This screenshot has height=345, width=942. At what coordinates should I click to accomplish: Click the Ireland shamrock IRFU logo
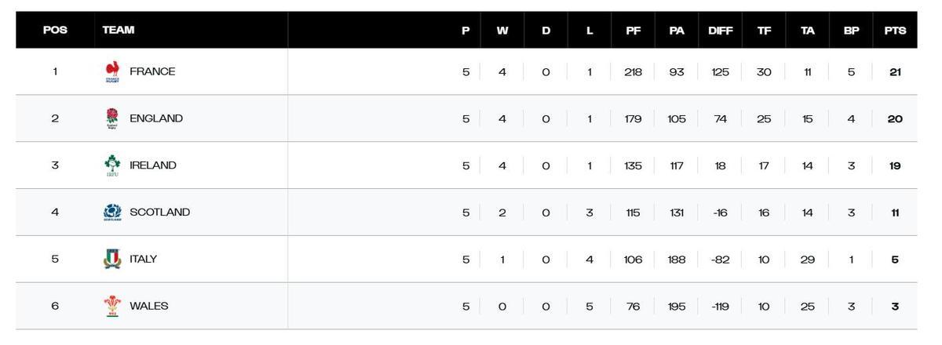pos(112,165)
